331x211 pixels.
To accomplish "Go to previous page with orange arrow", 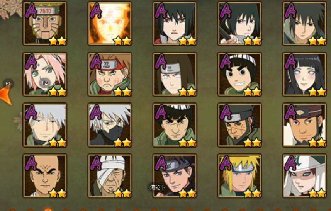I will pos(6,95).
